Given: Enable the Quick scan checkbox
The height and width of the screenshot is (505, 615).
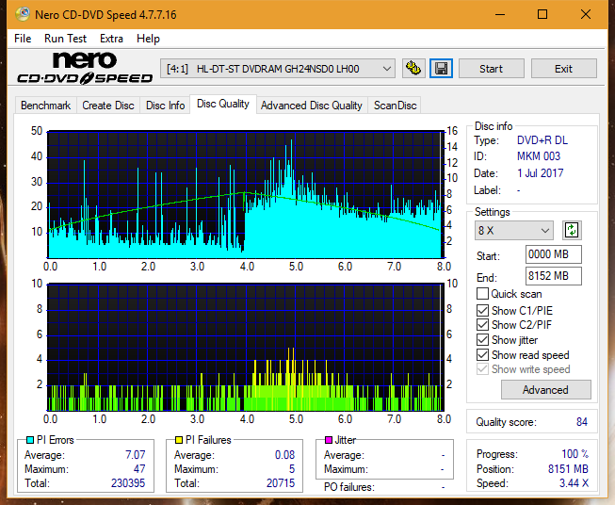Looking at the screenshot, I should pos(482,294).
